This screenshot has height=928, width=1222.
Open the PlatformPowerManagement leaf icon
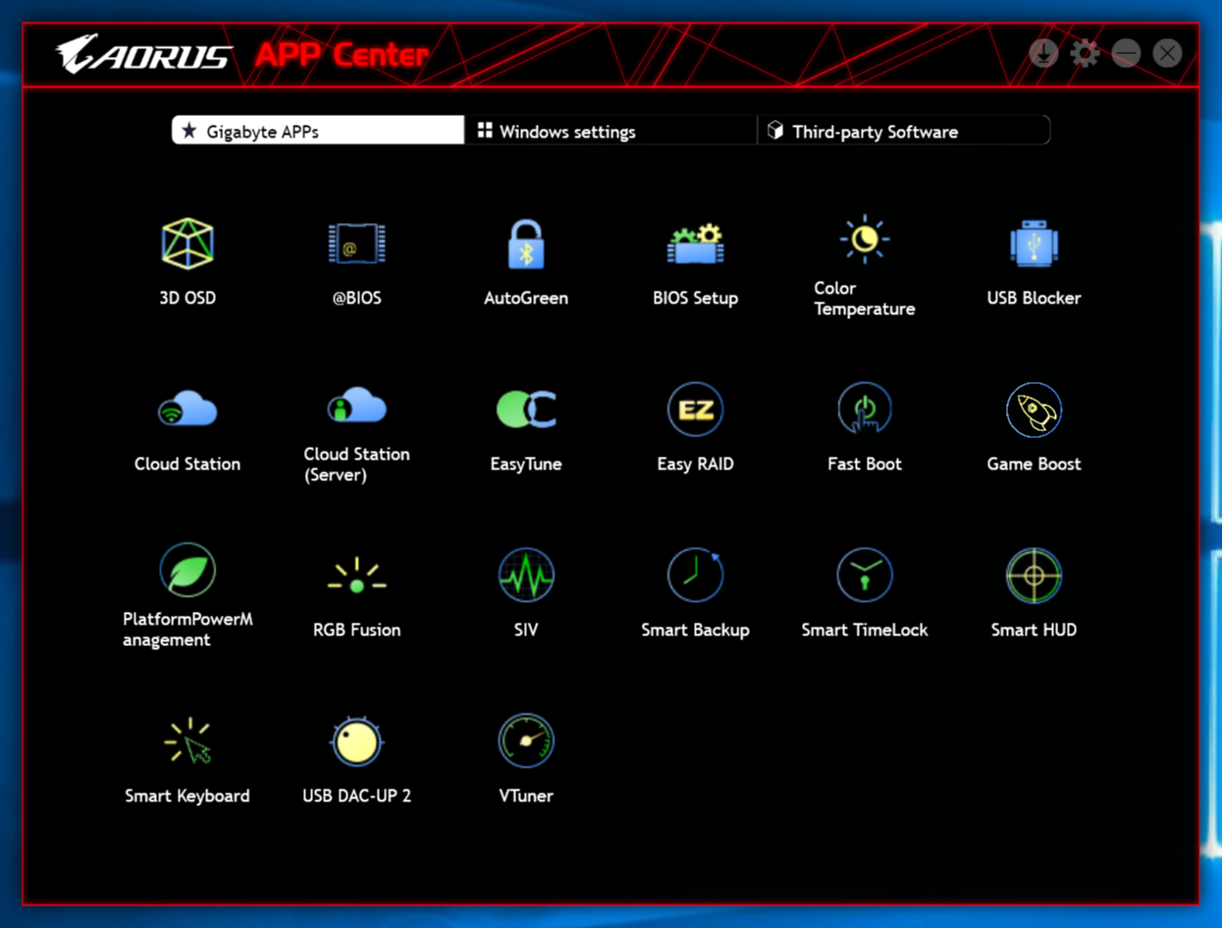pyautogui.click(x=187, y=571)
